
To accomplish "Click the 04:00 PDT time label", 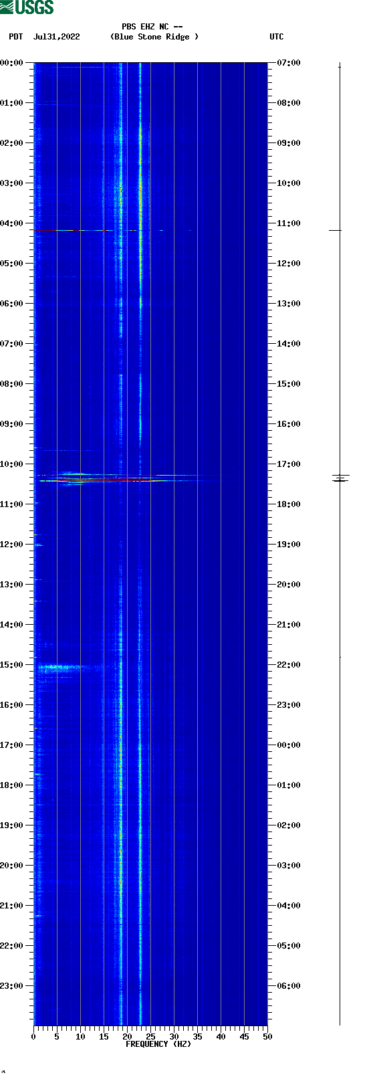I will tap(11, 223).
